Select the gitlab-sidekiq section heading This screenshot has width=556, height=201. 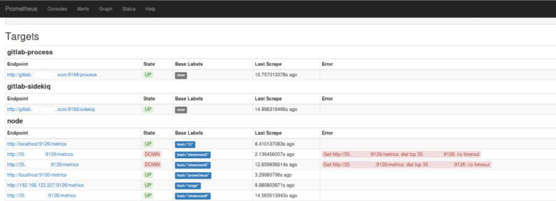29,86
